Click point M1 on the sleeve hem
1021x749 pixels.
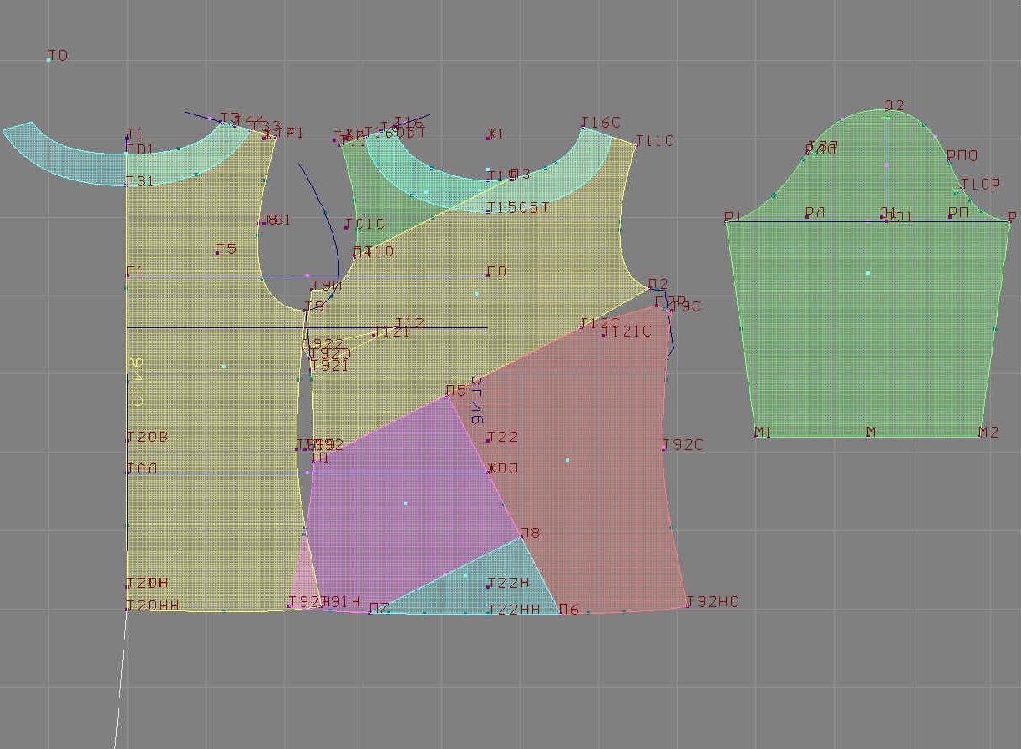click(756, 436)
